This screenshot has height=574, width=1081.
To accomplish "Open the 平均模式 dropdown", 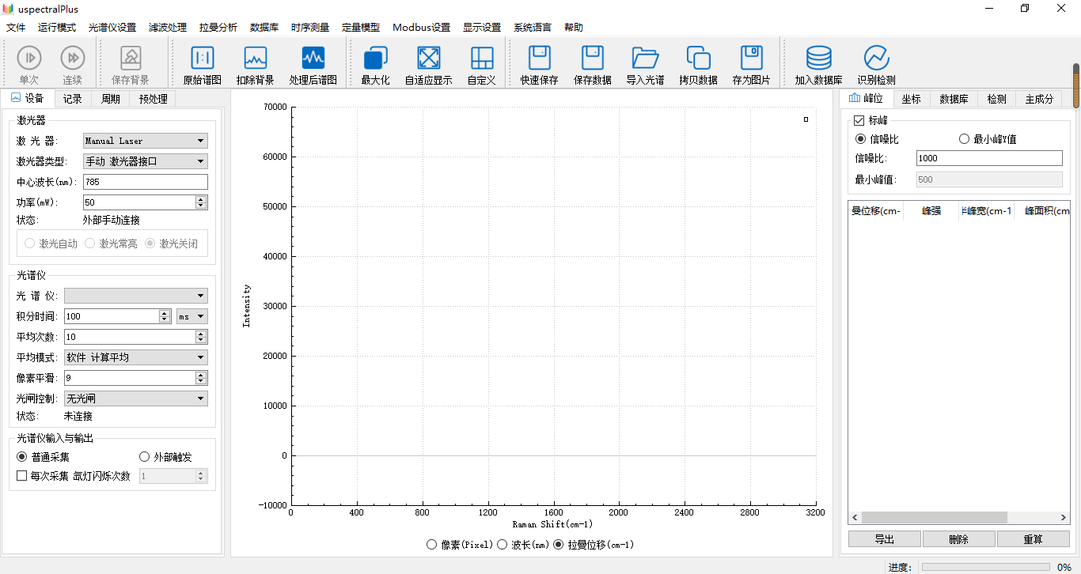I will pyautogui.click(x=136, y=357).
